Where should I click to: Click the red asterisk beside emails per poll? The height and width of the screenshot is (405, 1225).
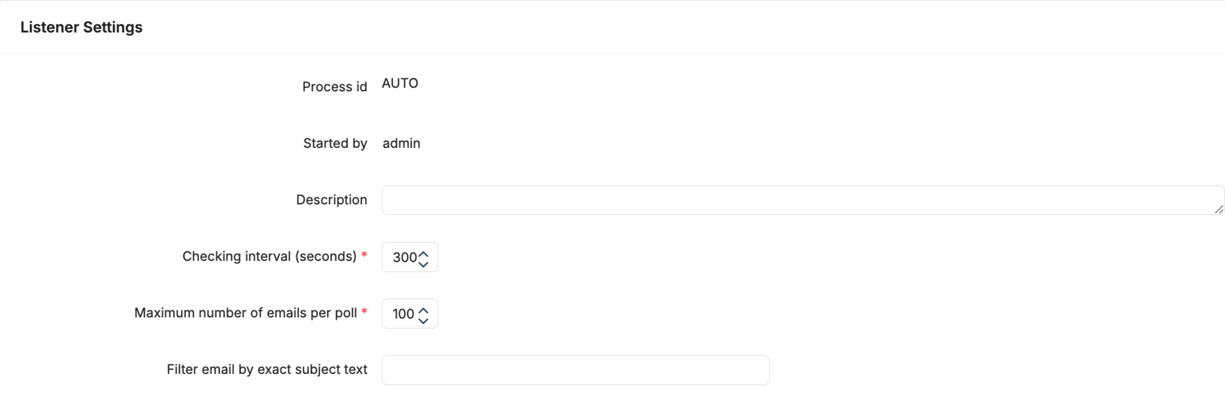point(364,311)
